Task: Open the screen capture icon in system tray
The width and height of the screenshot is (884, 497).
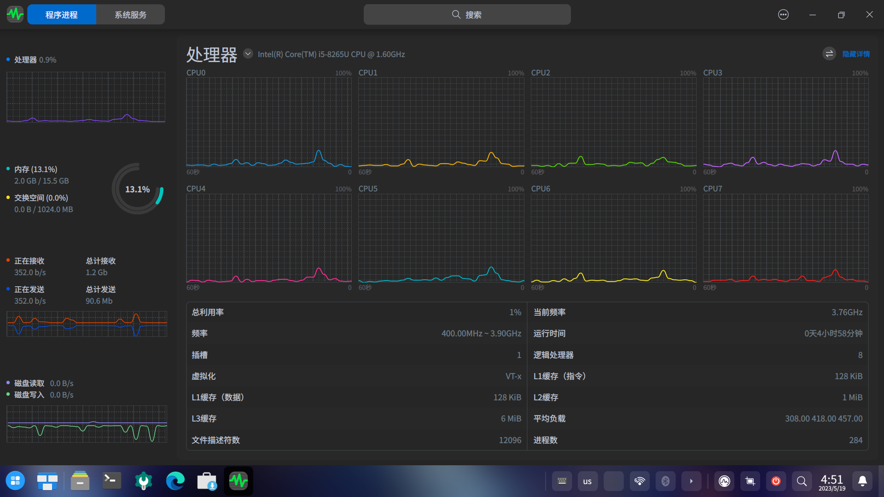Action: (750, 481)
